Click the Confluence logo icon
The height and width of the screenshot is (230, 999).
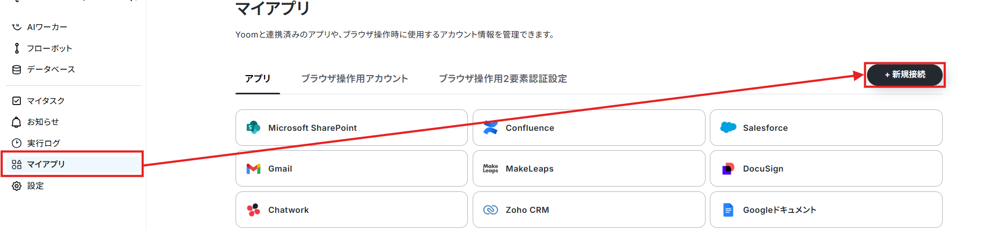click(490, 128)
